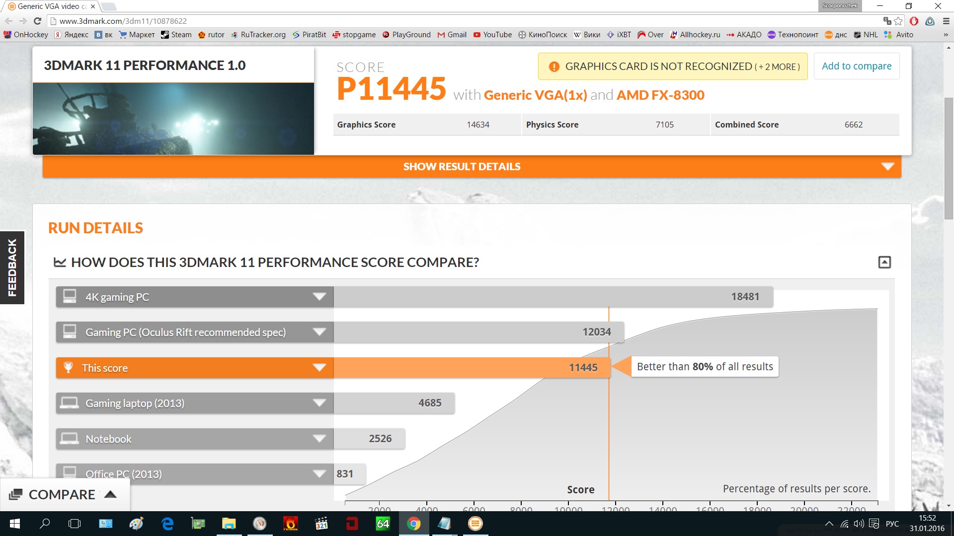Open Windows search magnifier in taskbar

click(x=45, y=524)
